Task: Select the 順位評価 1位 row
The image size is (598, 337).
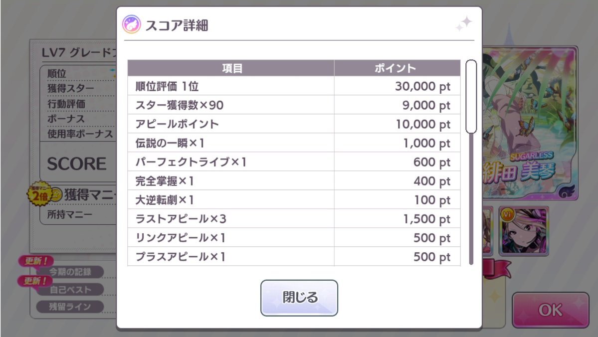Action: 293,86
